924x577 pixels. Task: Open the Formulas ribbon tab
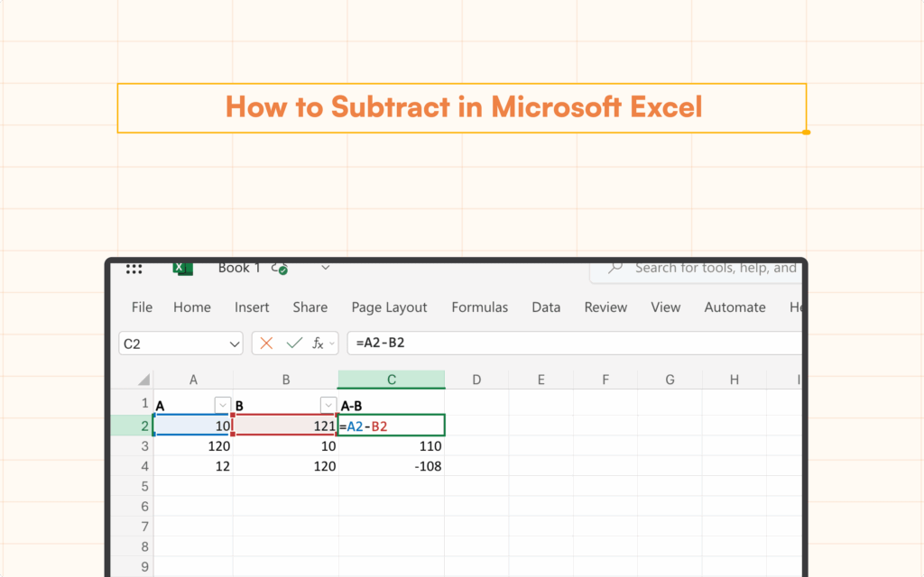tap(479, 307)
